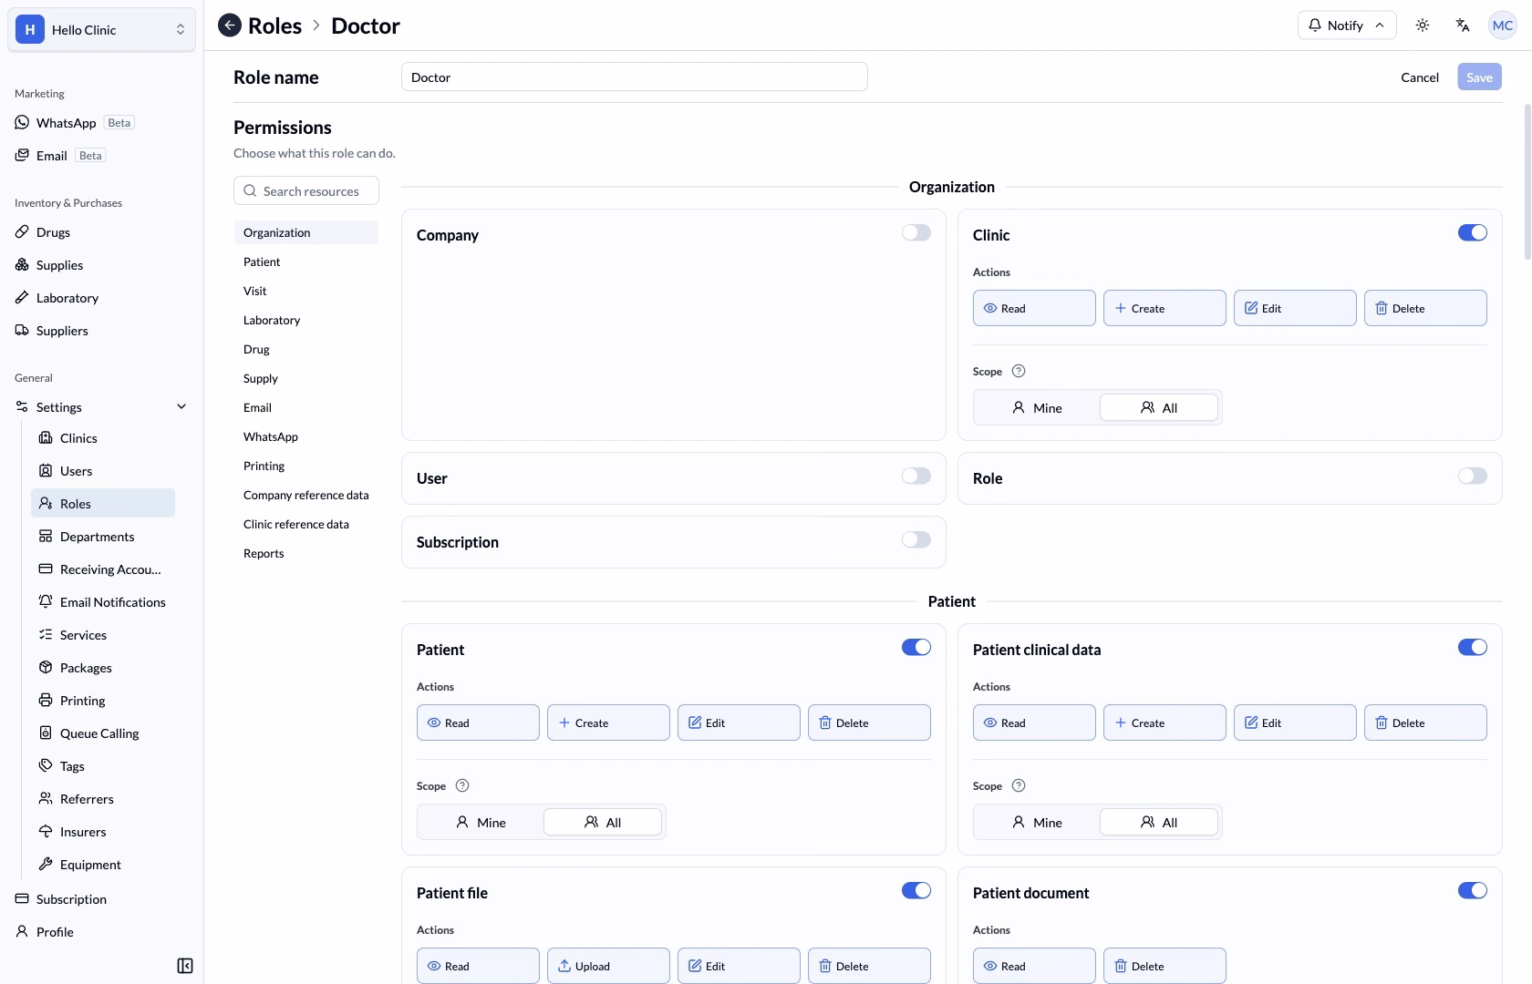Disable the Patient clinical data toggle

(1473, 648)
